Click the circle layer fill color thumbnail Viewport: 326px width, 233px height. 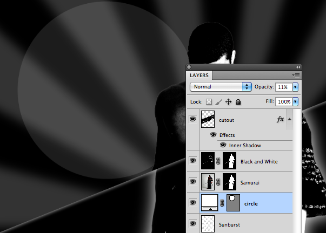coord(210,203)
